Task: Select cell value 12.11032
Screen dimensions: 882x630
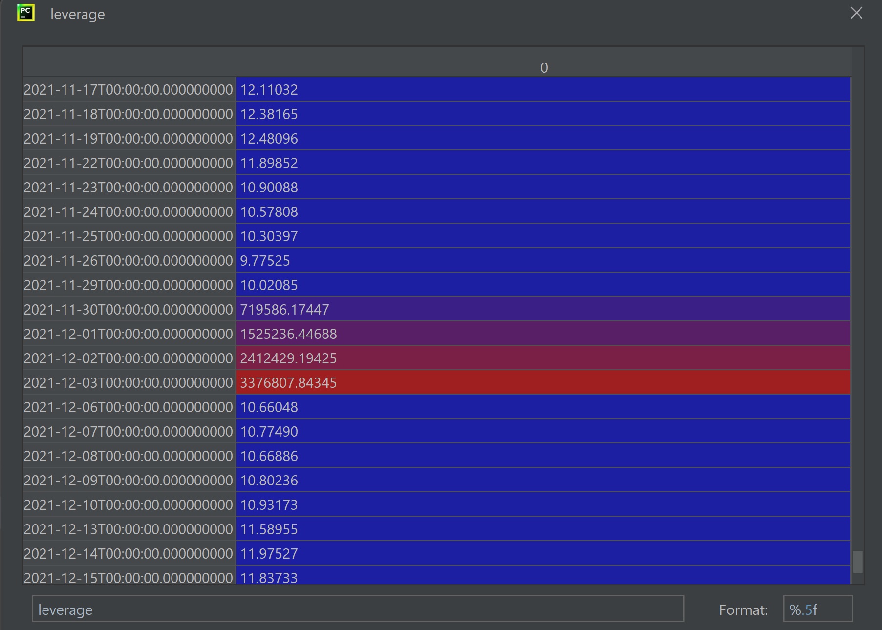Action: [x=543, y=89]
